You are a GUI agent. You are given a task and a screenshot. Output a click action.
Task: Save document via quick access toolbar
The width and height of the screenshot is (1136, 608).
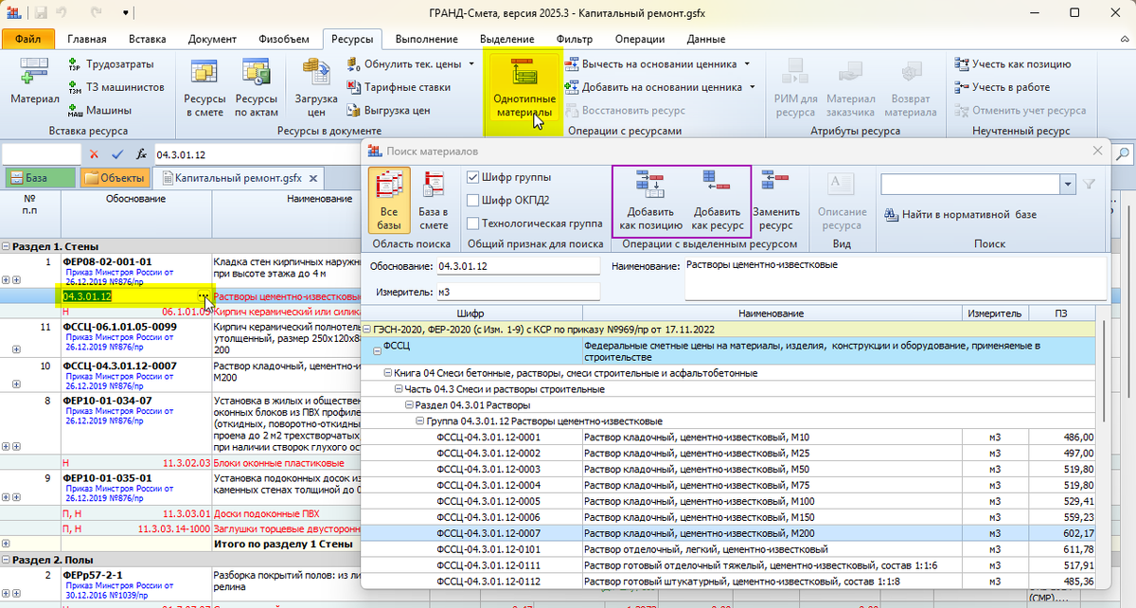(39, 14)
